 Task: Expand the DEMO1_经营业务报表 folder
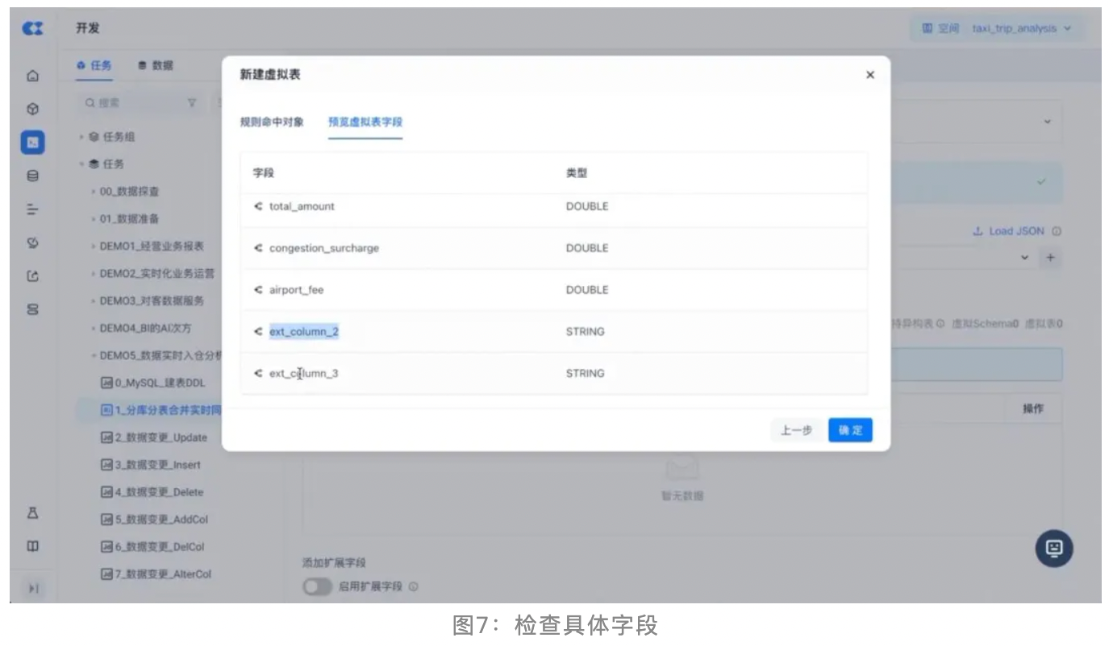94,246
